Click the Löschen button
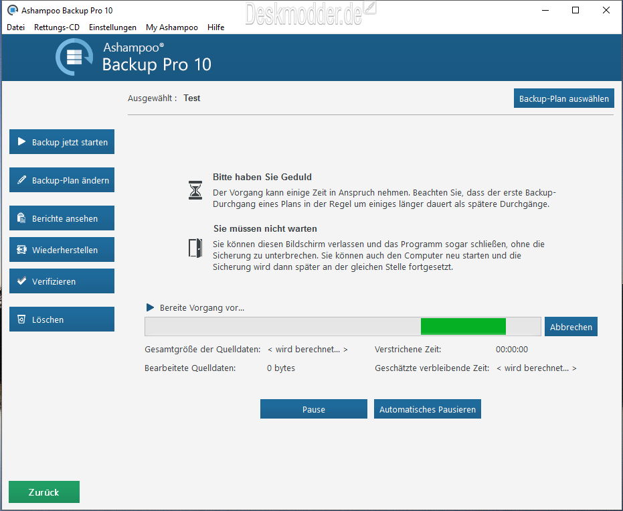The image size is (623, 511). (x=62, y=319)
